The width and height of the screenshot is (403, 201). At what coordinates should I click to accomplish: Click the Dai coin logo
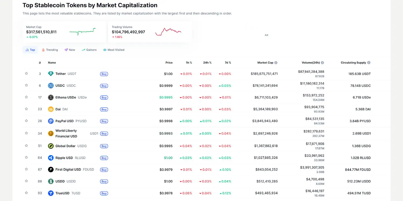pyautogui.click(x=51, y=109)
